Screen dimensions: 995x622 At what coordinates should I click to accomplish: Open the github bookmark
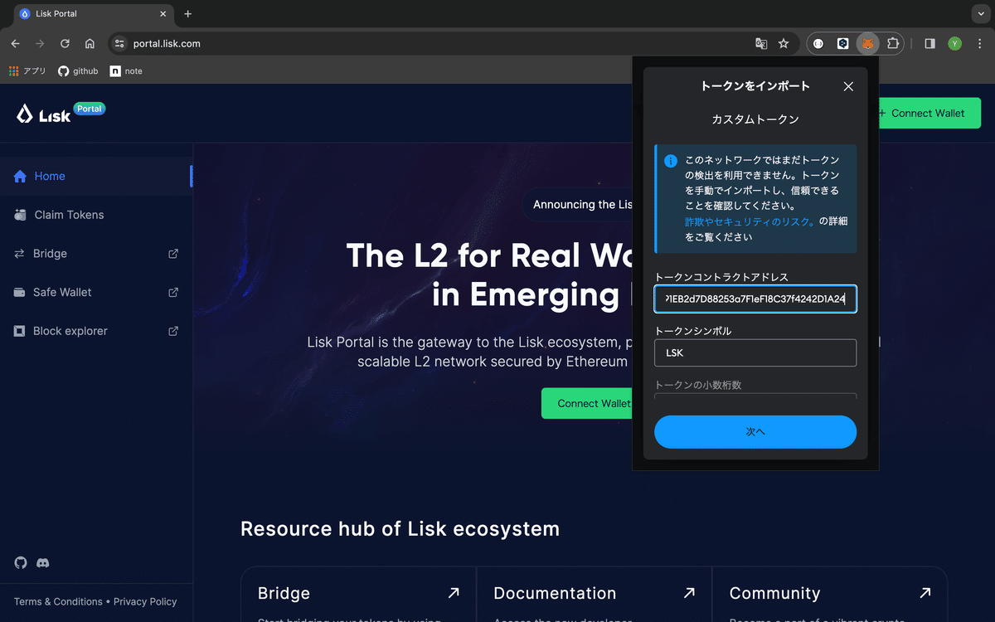pos(78,71)
